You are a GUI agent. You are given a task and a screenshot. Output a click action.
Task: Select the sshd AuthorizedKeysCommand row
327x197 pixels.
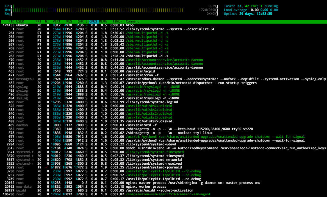[163, 148]
